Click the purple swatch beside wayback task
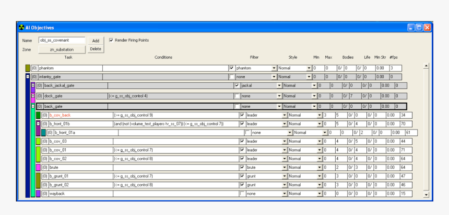The width and height of the screenshot is (449, 215). coord(38,194)
